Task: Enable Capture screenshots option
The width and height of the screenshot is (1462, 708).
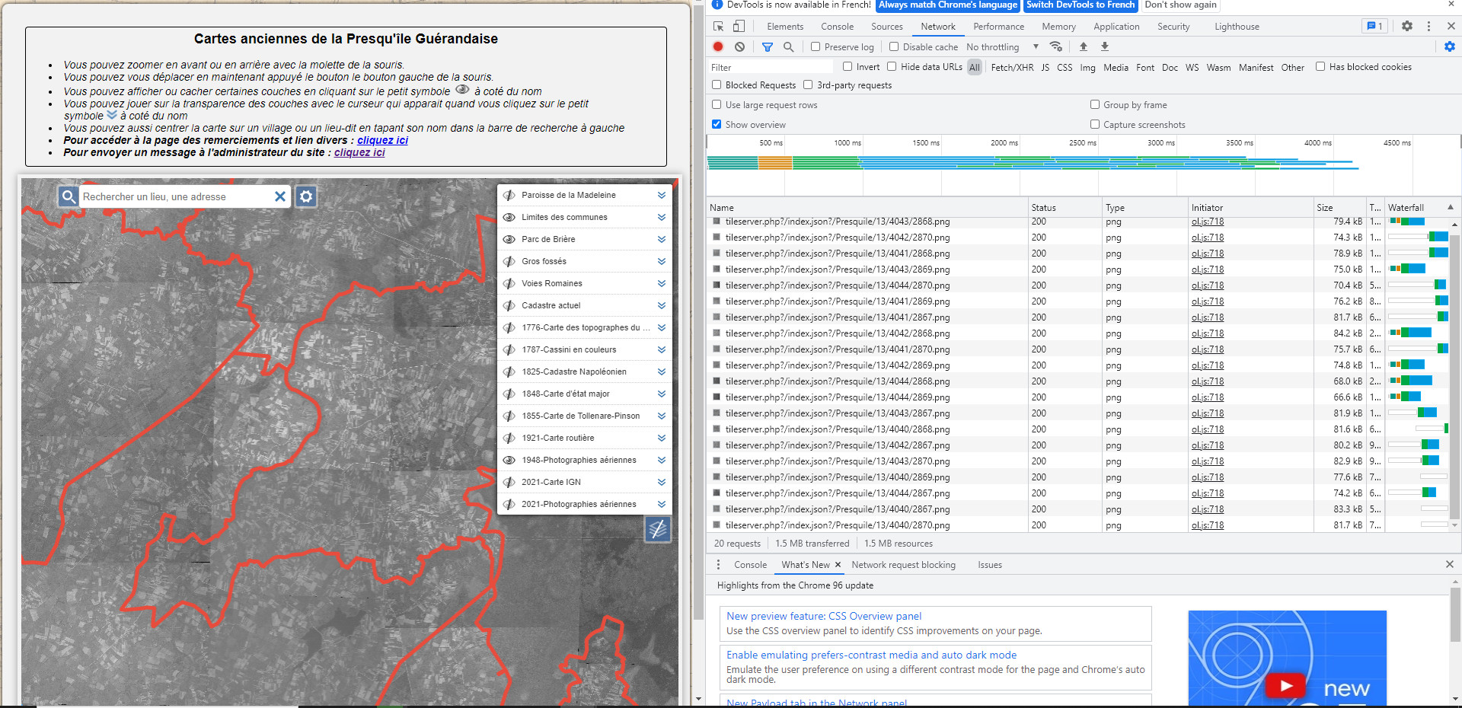Action: click(1095, 124)
